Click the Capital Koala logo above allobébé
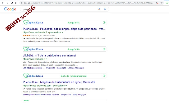 tap(33, 49)
